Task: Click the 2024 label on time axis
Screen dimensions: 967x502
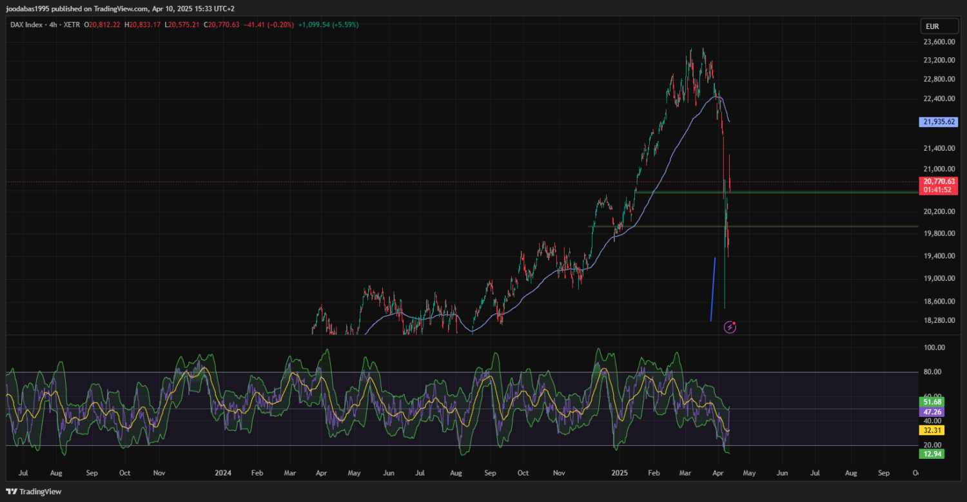Action: pyautogui.click(x=223, y=473)
